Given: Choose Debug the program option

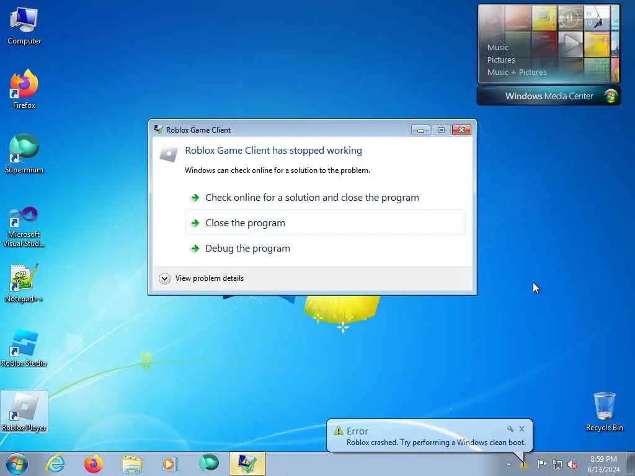Looking at the screenshot, I should pos(325,248).
